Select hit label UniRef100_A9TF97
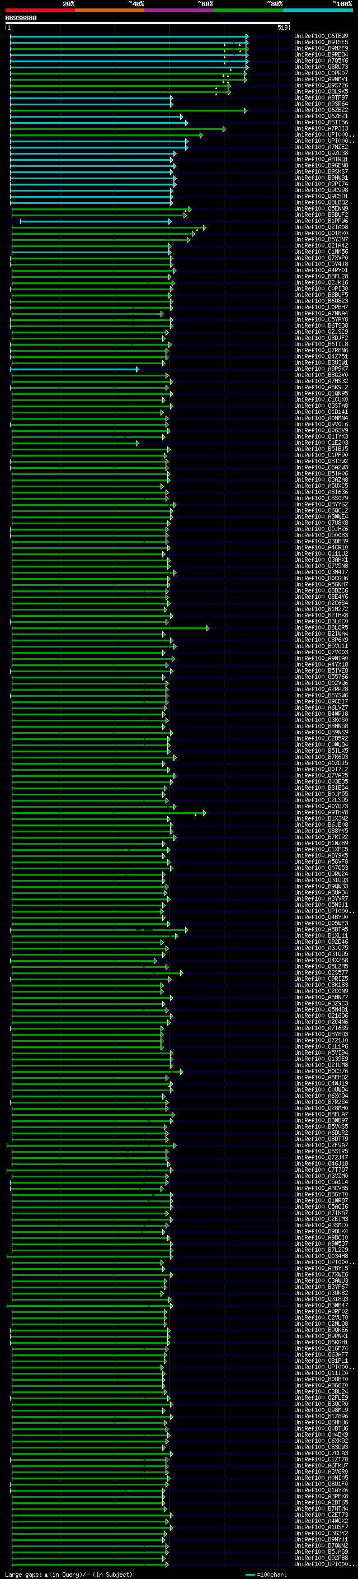The height and width of the screenshot is (1579, 358). click(321, 97)
